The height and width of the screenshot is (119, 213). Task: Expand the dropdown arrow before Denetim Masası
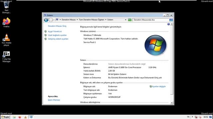(60, 20)
